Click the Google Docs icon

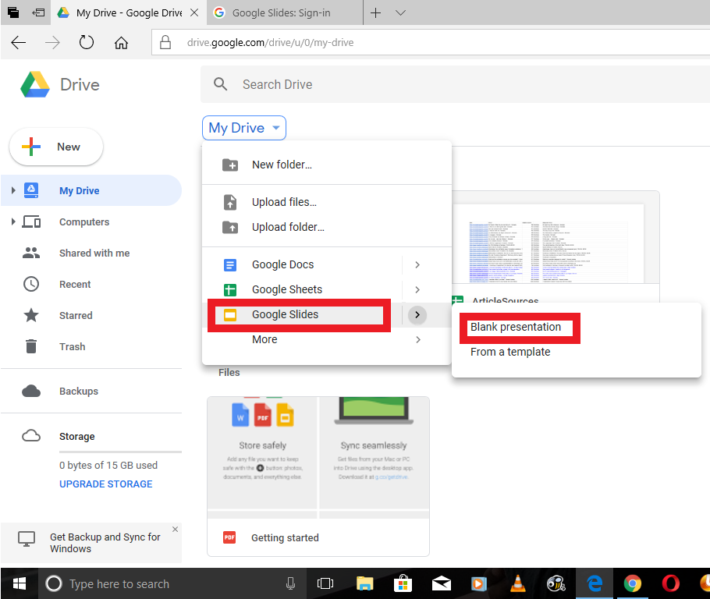pyautogui.click(x=230, y=264)
